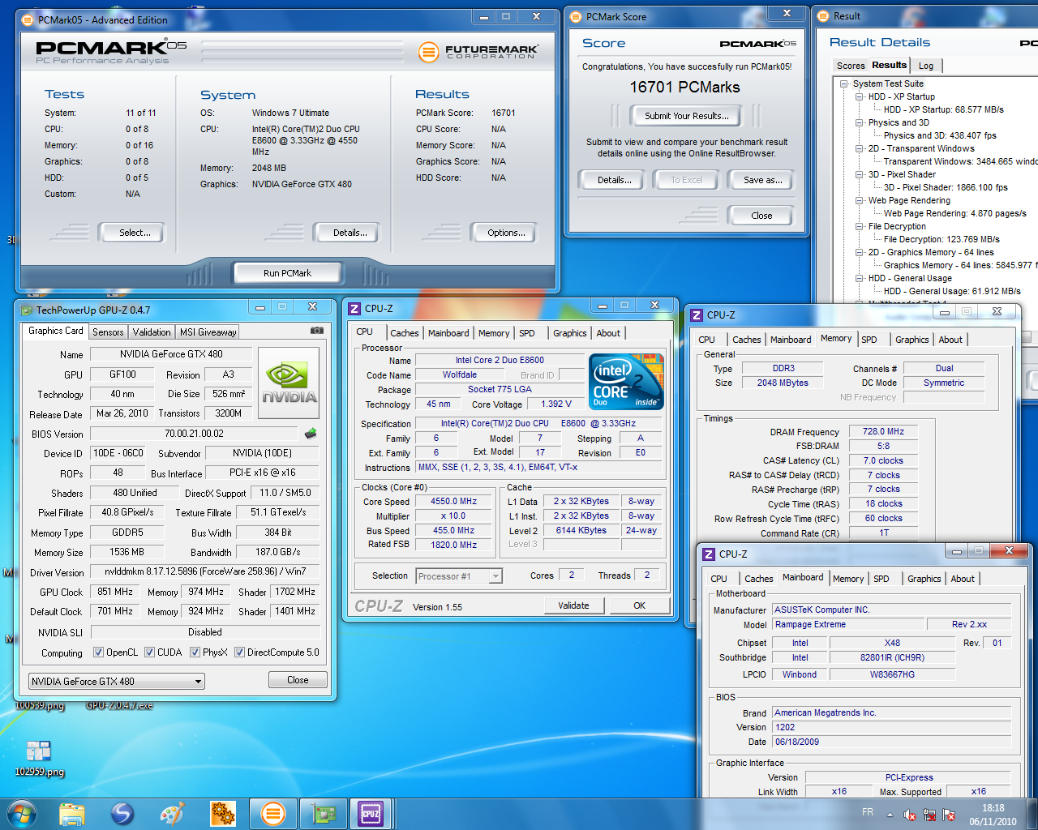Collapse the File Decryption node
The height and width of the screenshot is (830, 1038).
tap(860, 226)
